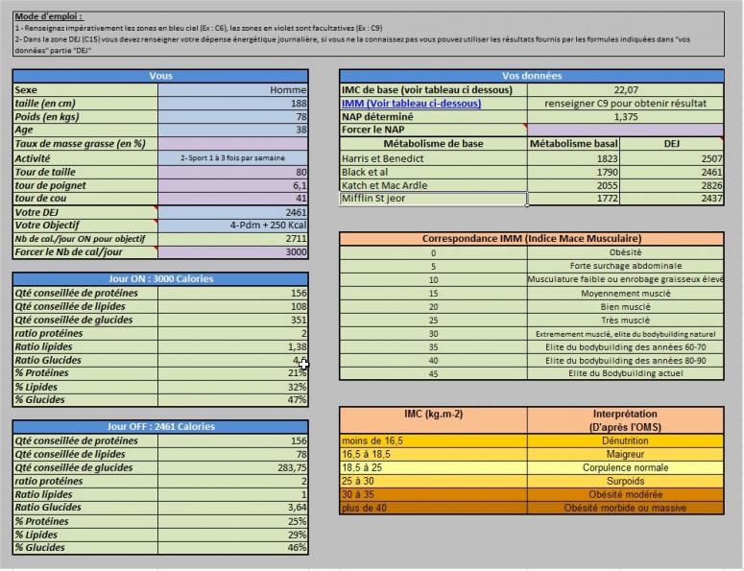
Task: Open the Activité cell showing Sport 1 à 3 fois
Action: click(233, 158)
